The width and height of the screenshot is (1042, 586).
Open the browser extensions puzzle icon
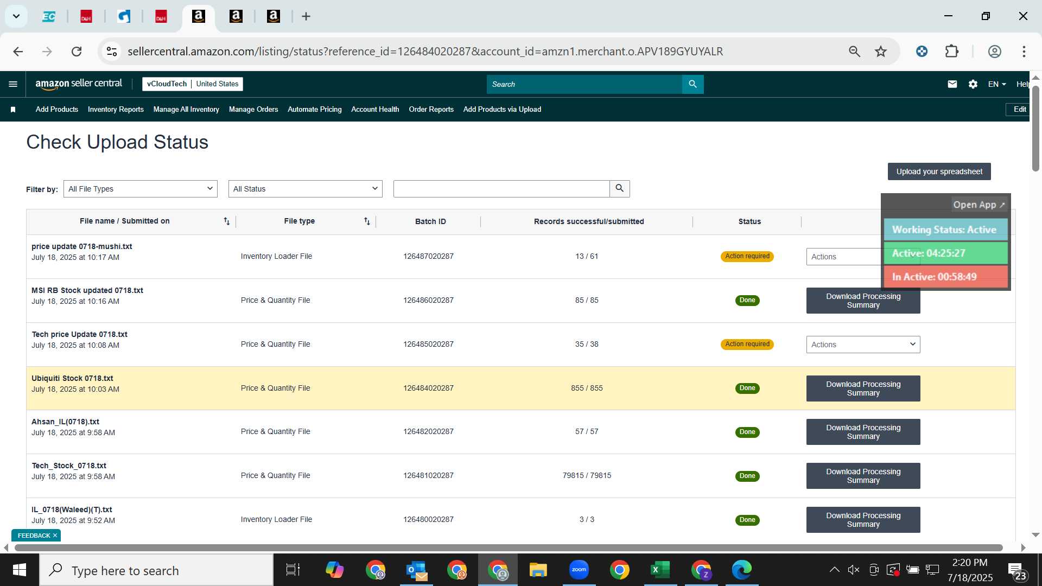coord(952,52)
